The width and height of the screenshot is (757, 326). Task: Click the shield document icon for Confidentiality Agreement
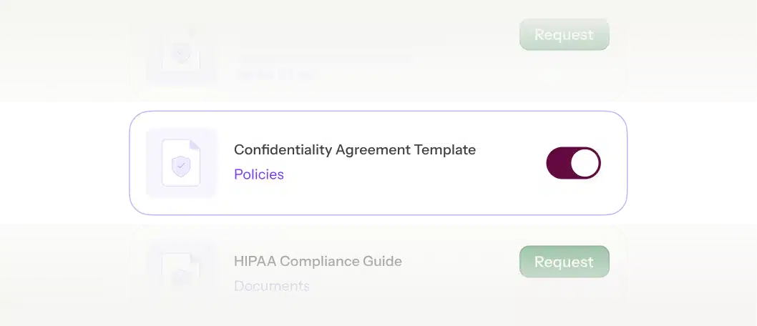click(181, 163)
